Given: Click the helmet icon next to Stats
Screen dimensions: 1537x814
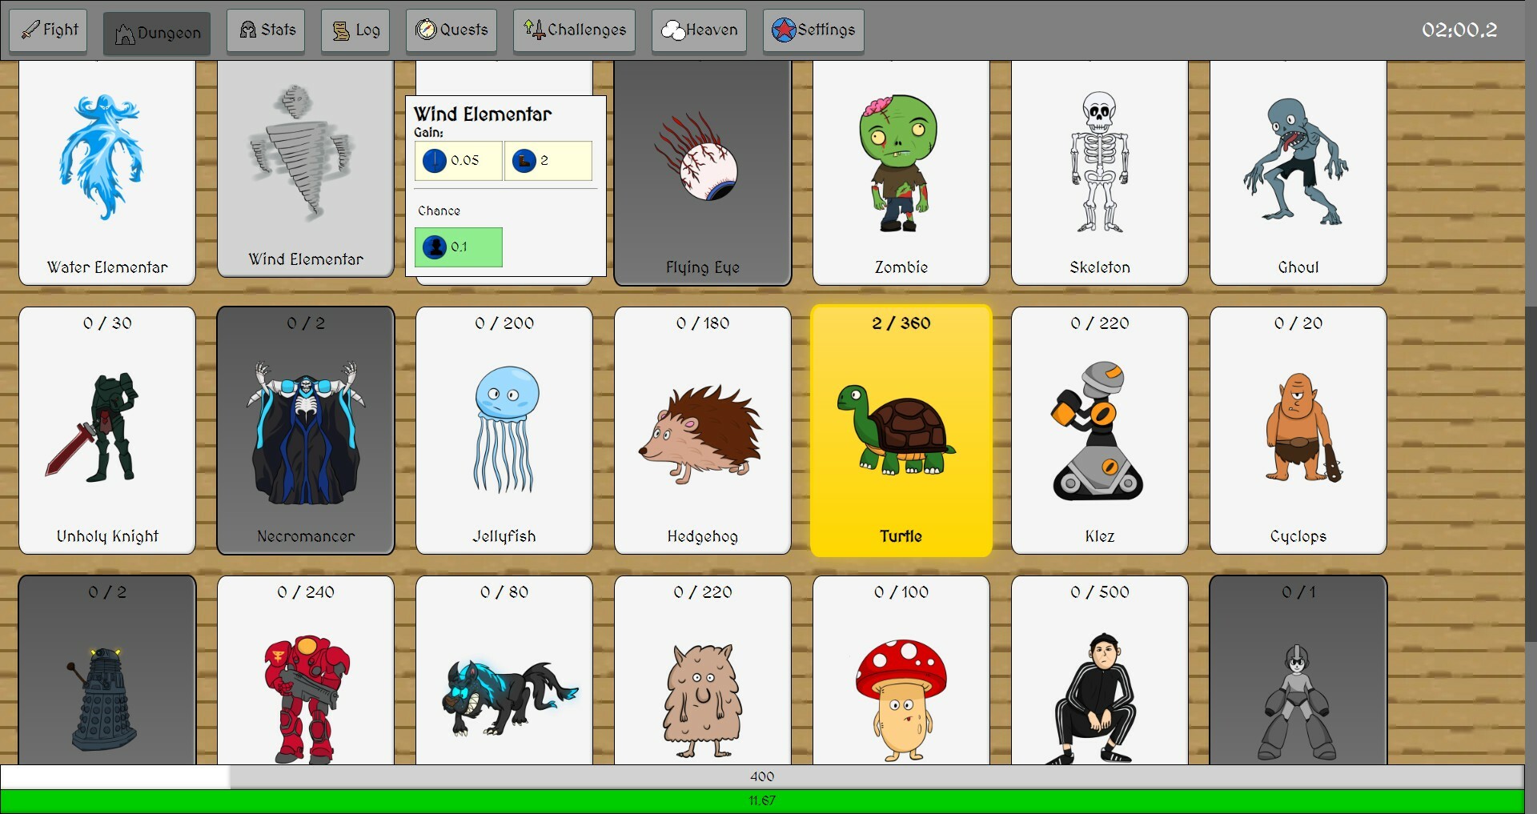Looking at the screenshot, I should [x=247, y=30].
